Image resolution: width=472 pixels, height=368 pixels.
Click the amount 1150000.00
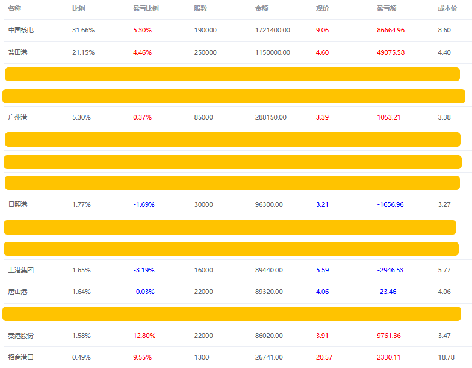tap(273, 53)
